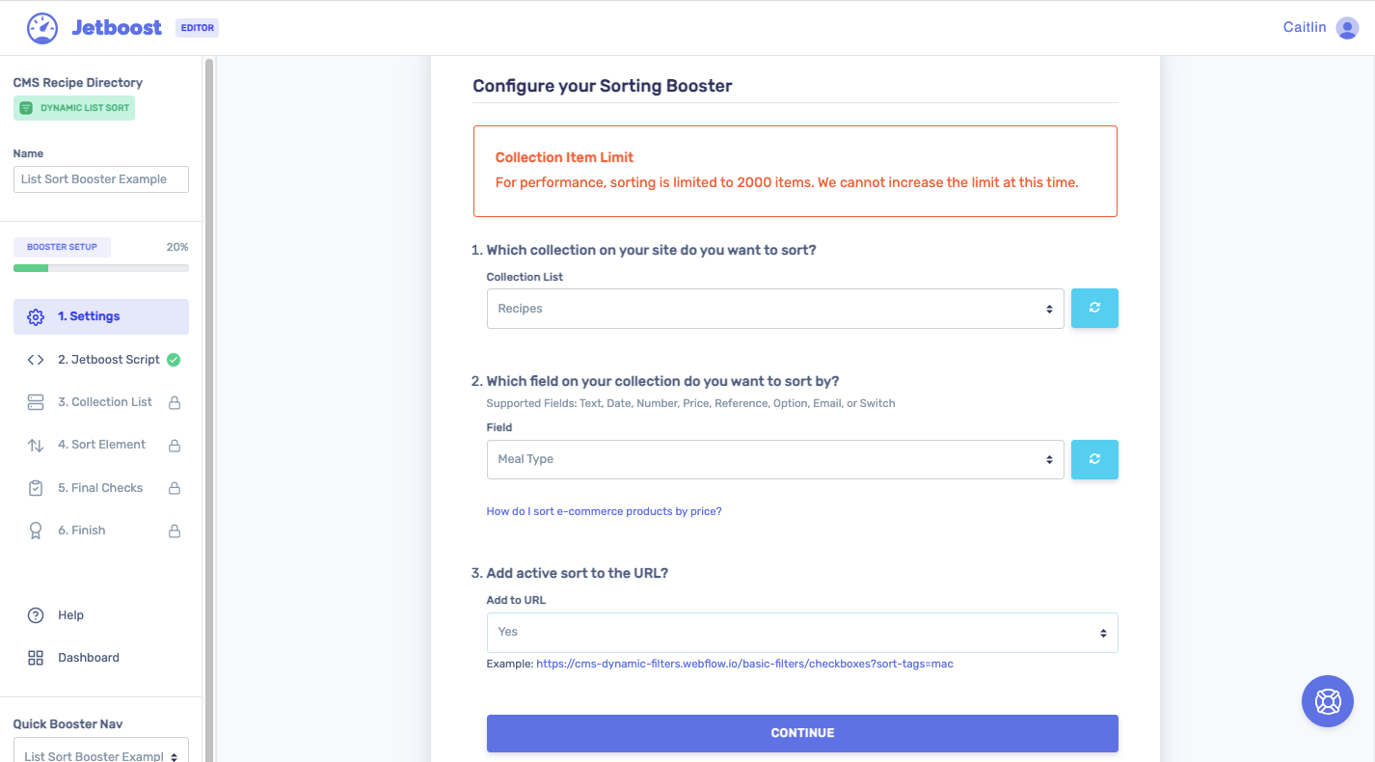The image size is (1375, 762).
Task: Select the Settings gear icon for step 1
Action: [x=35, y=316]
